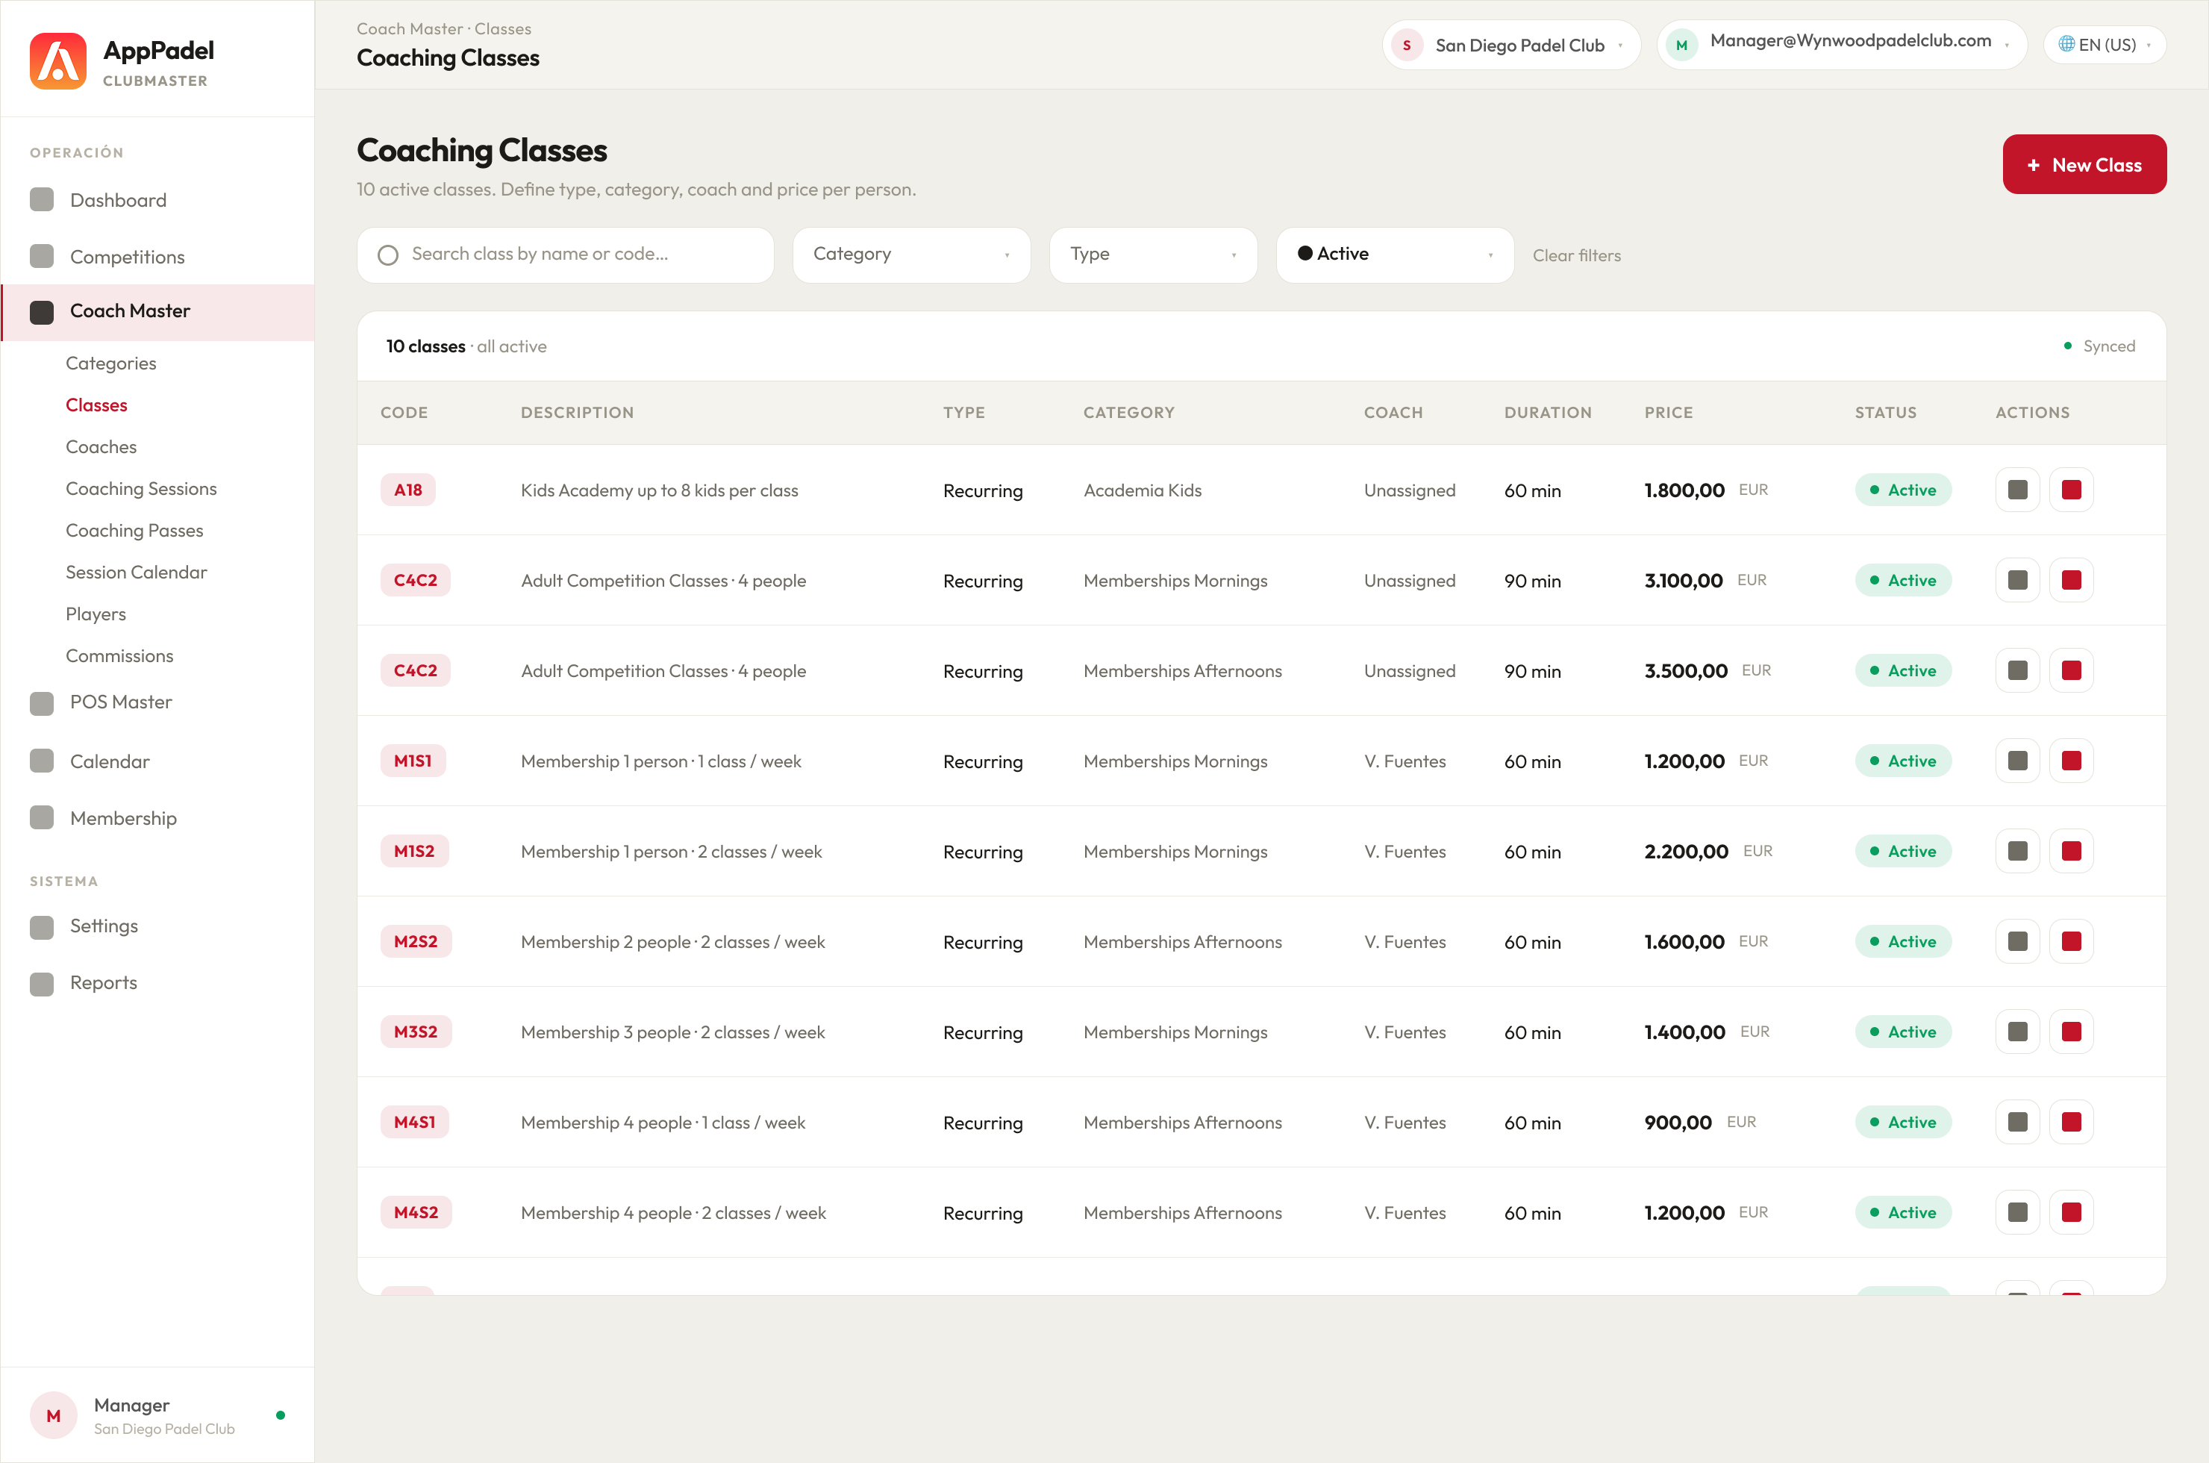Open the Type filter dropdown
The height and width of the screenshot is (1463, 2209).
pyautogui.click(x=1153, y=255)
